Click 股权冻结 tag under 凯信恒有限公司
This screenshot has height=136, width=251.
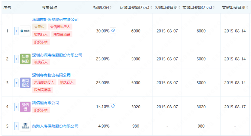41,110
